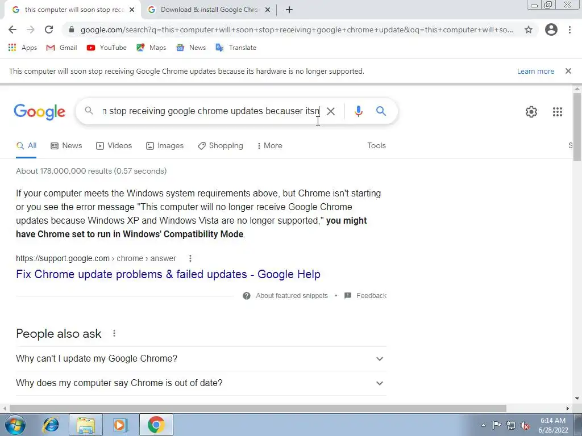Open Windows Media Player from taskbar

tap(120, 425)
